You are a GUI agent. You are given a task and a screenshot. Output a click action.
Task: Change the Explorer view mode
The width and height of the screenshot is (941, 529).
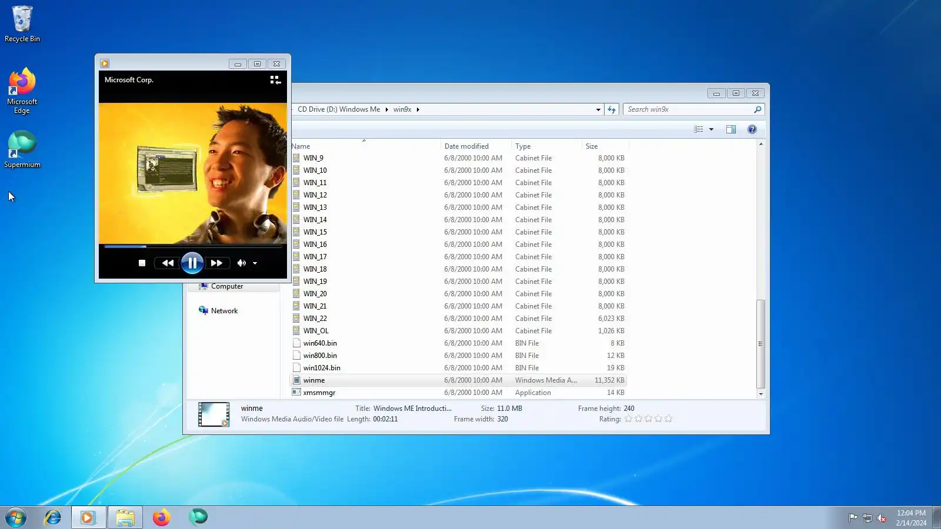(x=699, y=129)
